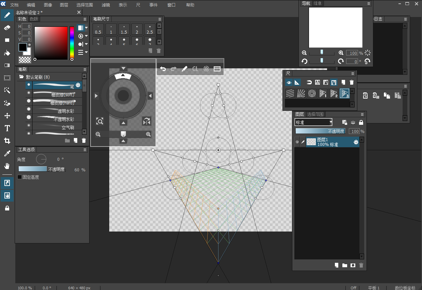Choose the parallel lines ruler

[x=290, y=93]
